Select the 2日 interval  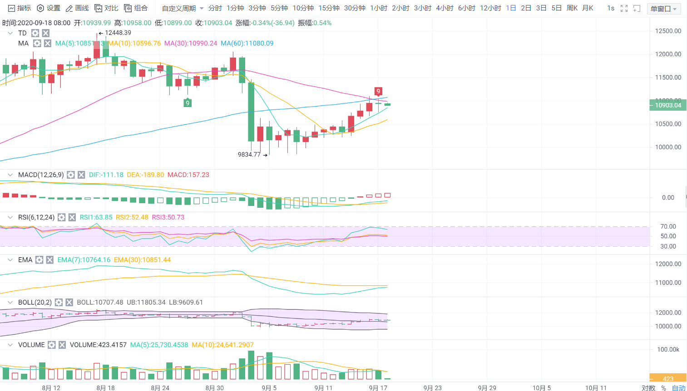pyautogui.click(x=526, y=8)
